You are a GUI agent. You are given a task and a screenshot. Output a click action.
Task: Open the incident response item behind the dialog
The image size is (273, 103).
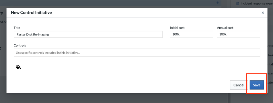(x=257, y=3)
